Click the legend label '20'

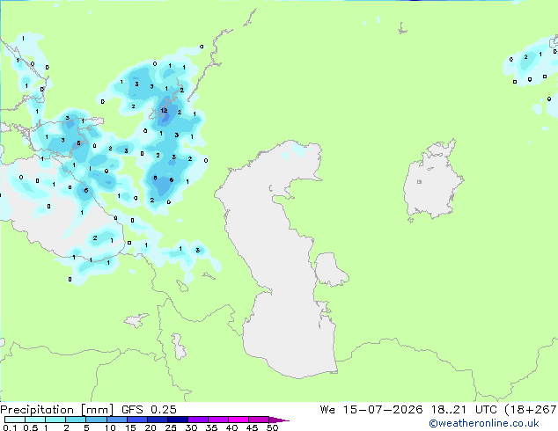pos(151,427)
